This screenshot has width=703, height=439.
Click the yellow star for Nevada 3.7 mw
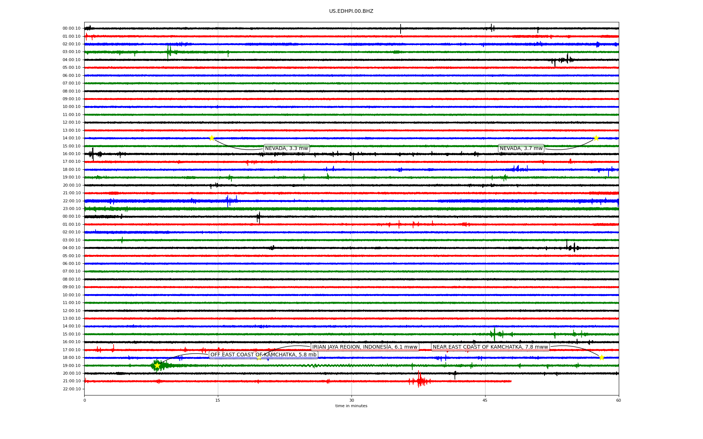click(596, 138)
